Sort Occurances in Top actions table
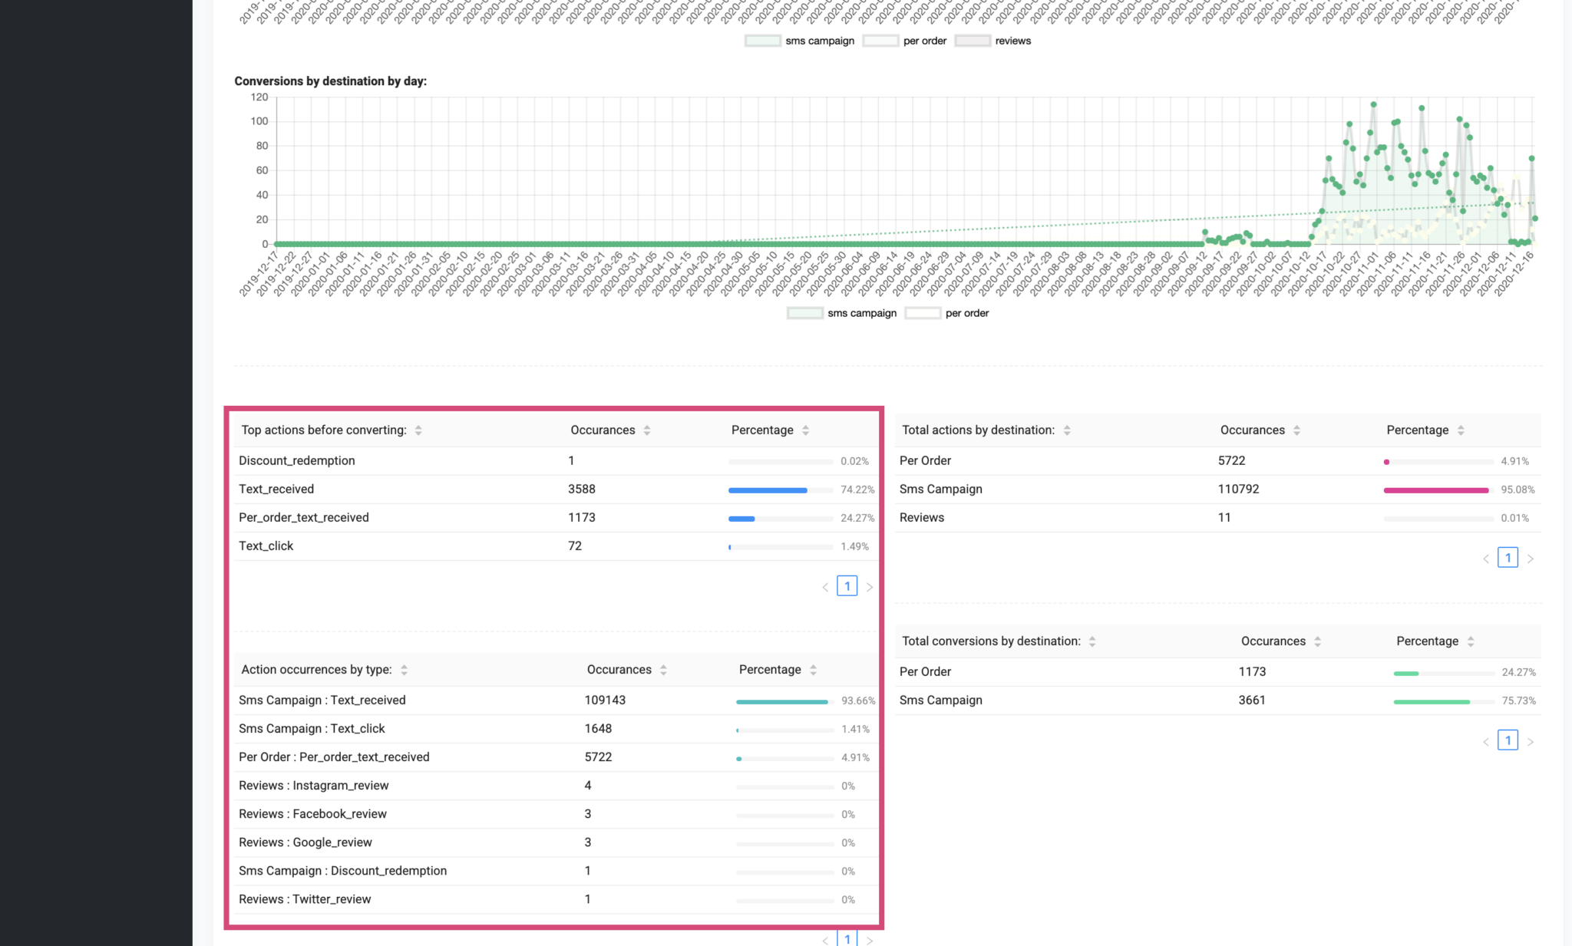The width and height of the screenshot is (1572, 946). [647, 430]
